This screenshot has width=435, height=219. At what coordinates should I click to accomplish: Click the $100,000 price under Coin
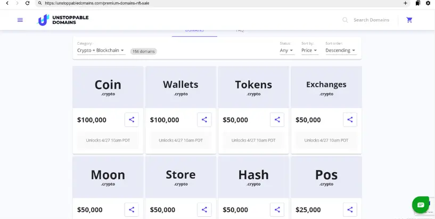pos(92,120)
